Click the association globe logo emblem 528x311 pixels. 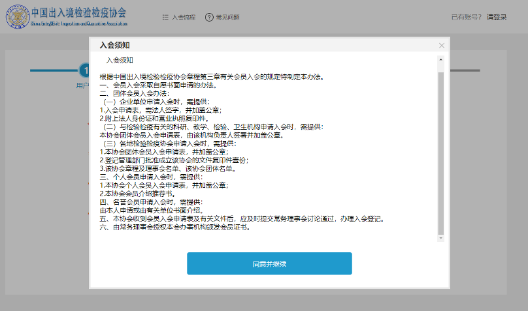click(17, 18)
